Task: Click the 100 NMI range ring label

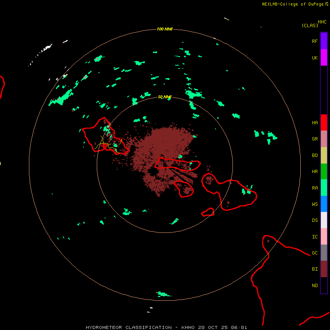Action: pyautogui.click(x=165, y=29)
